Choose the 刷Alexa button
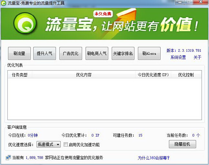The height and width of the screenshot is (165, 209). point(149,53)
